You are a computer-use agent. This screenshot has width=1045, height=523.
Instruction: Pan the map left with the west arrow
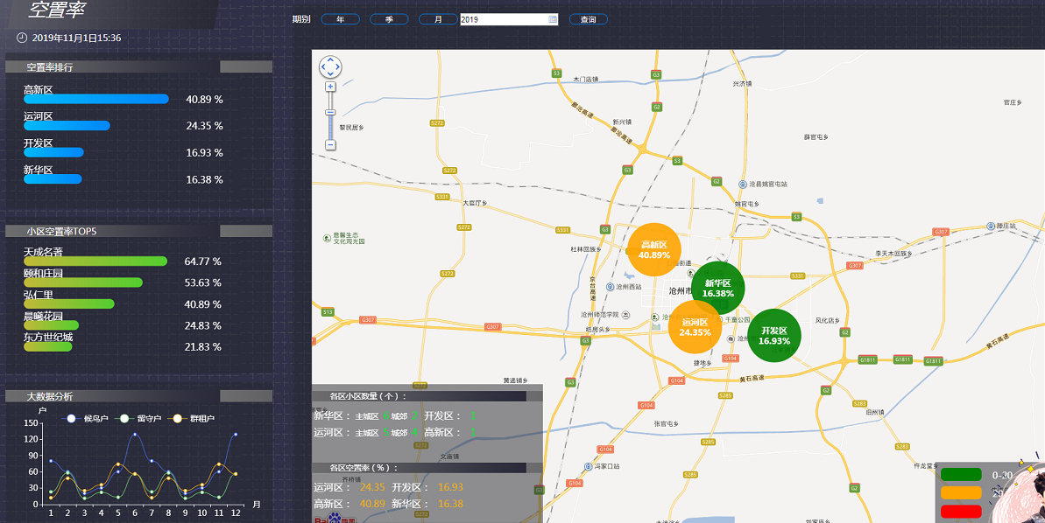coord(324,67)
